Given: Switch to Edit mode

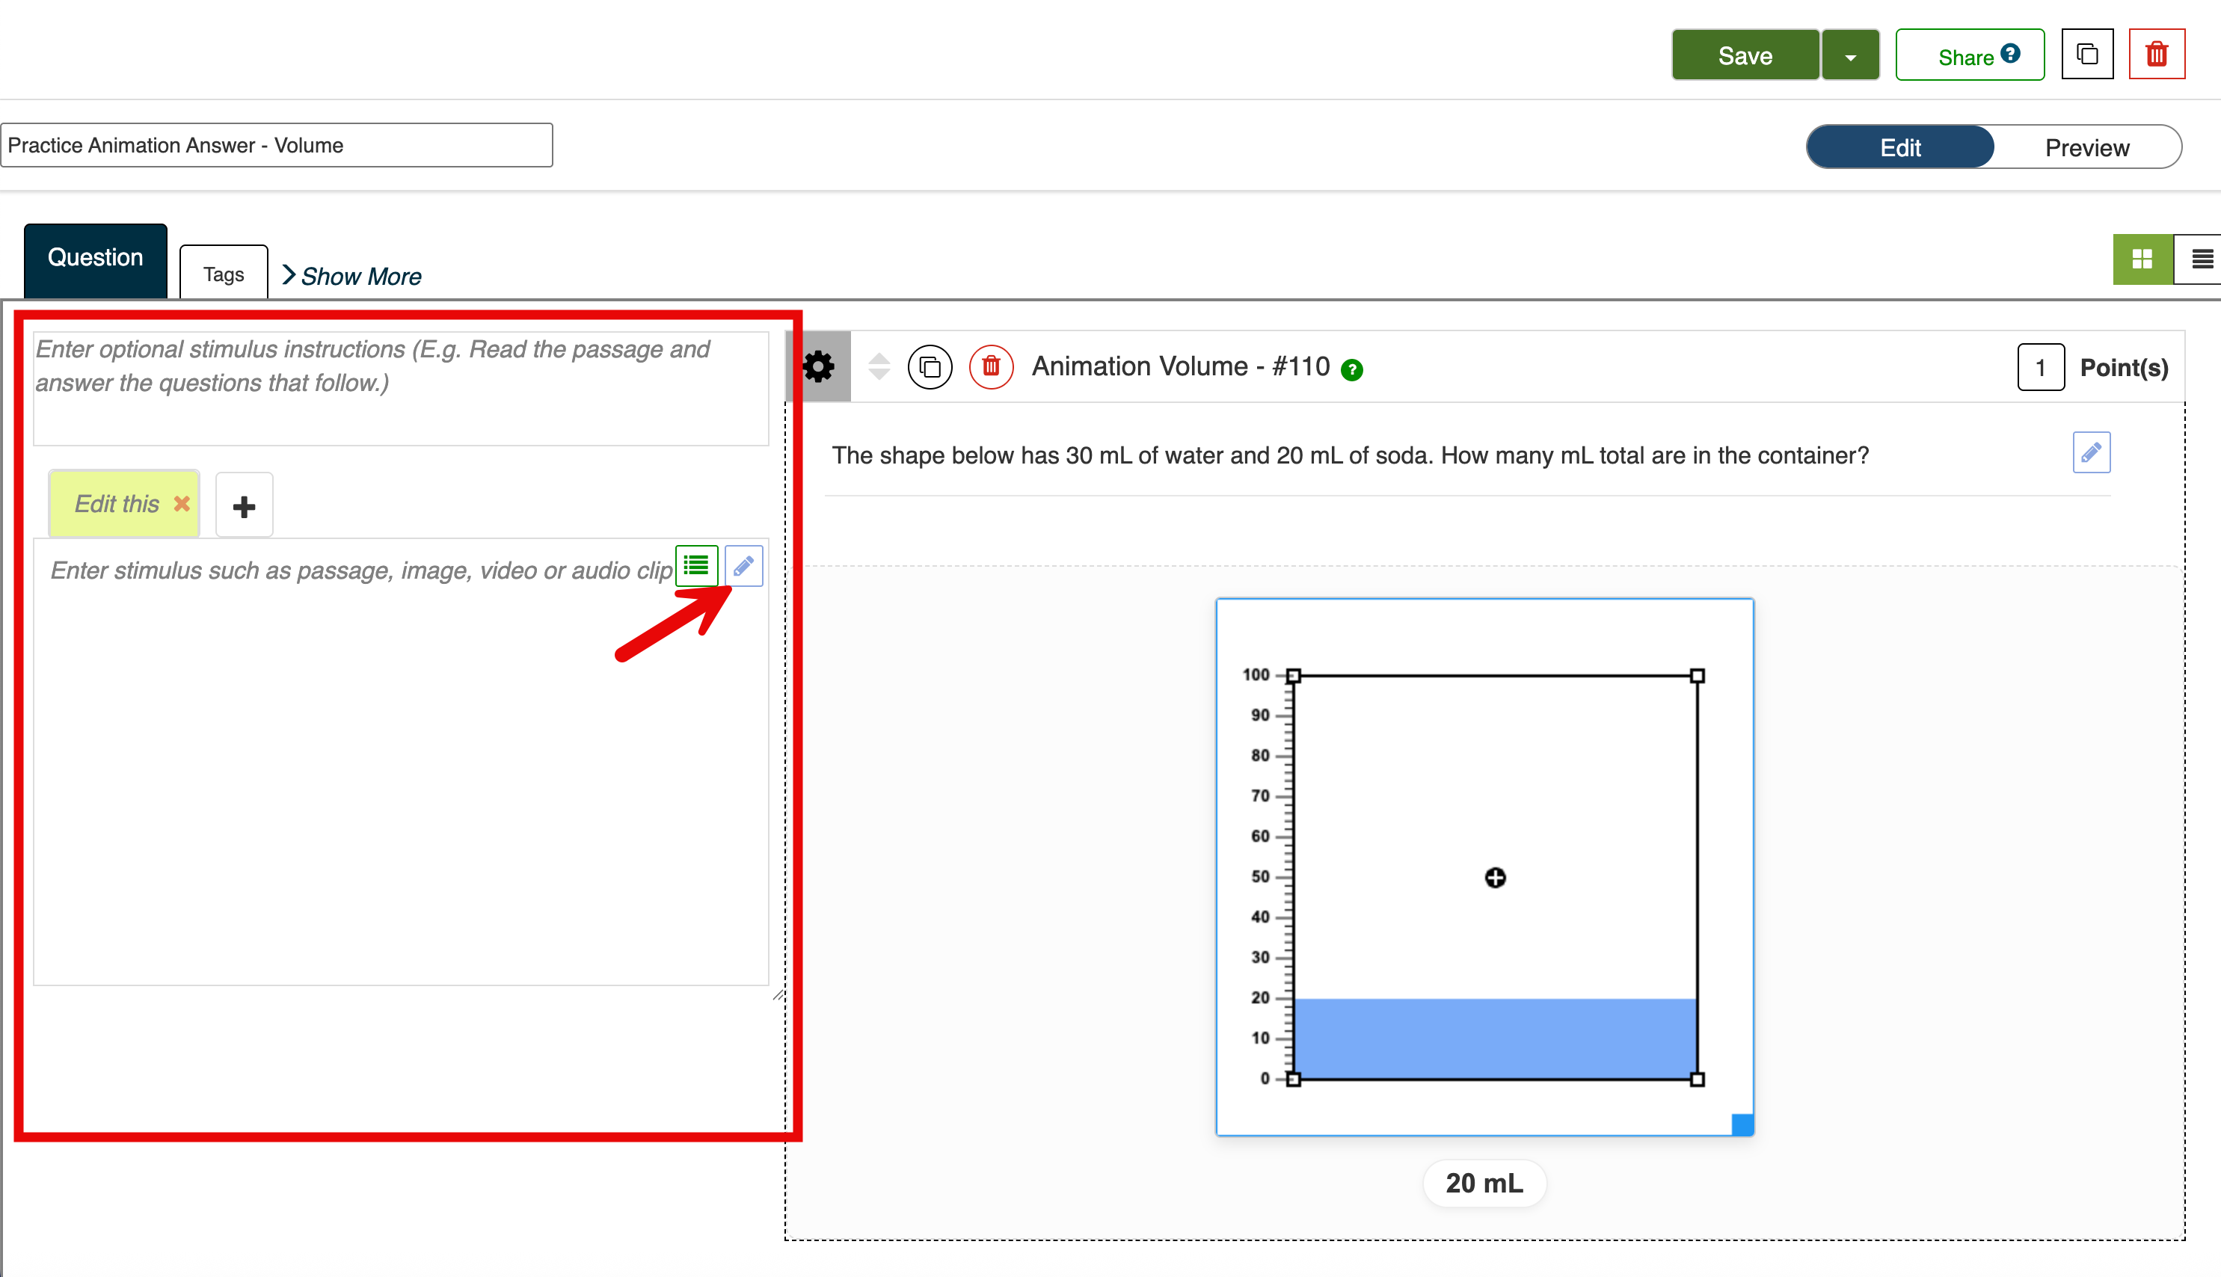Looking at the screenshot, I should (1900, 147).
